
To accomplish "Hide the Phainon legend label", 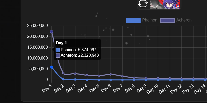I will point(150,20).
